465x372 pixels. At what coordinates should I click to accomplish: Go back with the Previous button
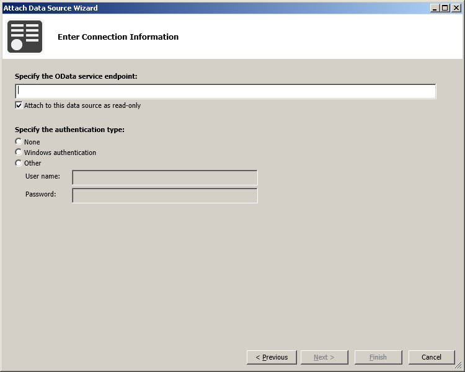pyautogui.click(x=272, y=357)
